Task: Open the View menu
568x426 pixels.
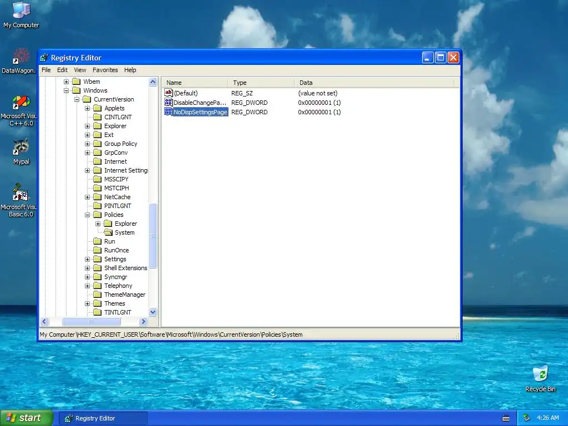Action: click(80, 70)
